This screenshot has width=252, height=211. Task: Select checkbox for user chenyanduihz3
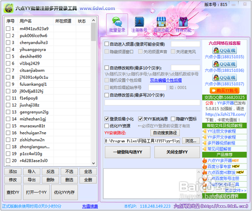pyautogui.click(x=8, y=42)
